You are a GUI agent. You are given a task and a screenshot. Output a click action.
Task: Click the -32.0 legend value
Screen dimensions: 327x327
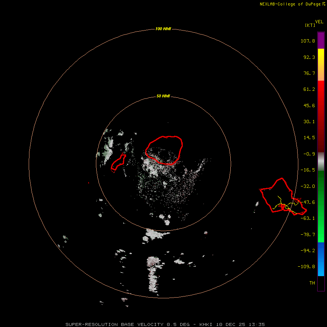308,186
